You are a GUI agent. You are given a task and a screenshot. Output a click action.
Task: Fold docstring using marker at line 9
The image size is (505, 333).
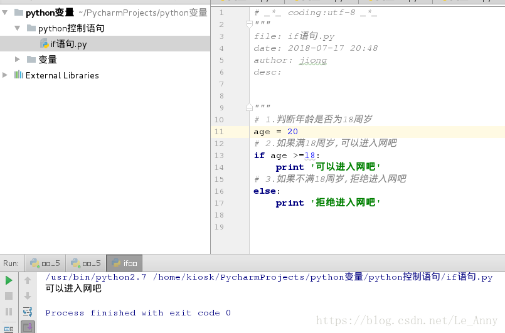(249, 107)
